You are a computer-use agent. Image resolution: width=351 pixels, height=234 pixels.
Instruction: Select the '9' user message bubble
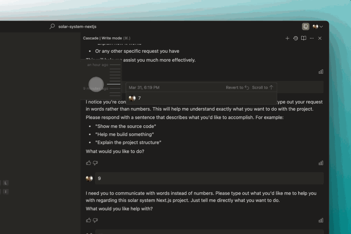[209, 178]
